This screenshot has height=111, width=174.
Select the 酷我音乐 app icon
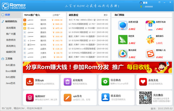[150, 39]
